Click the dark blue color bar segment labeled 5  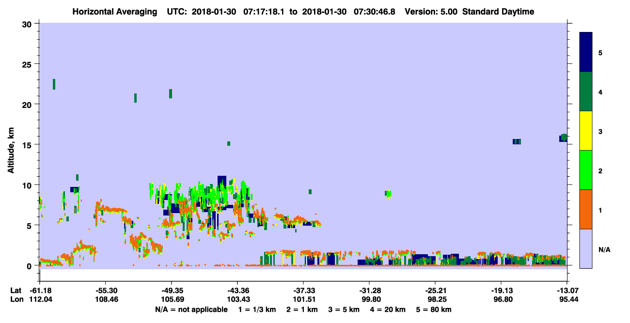coord(586,52)
